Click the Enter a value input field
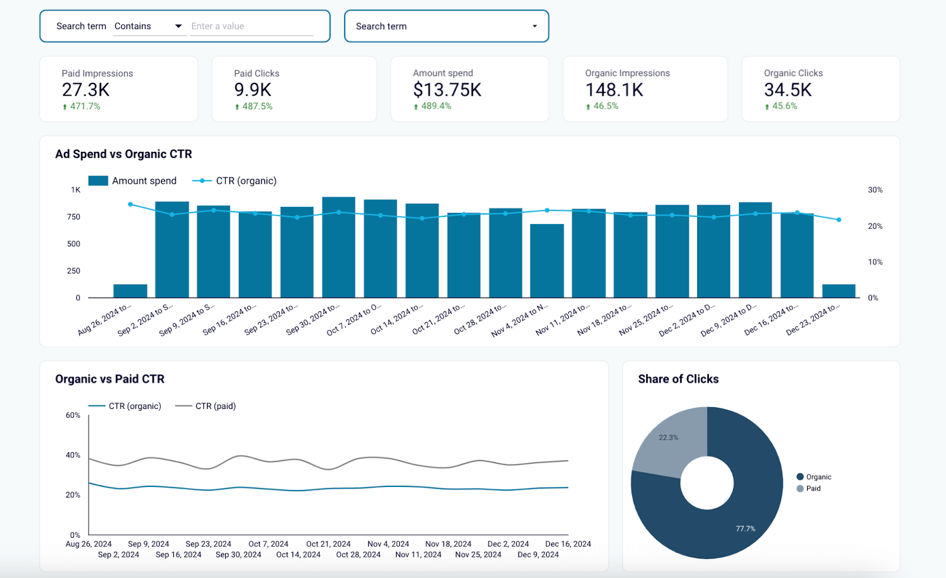This screenshot has height=578, width=946. click(251, 26)
